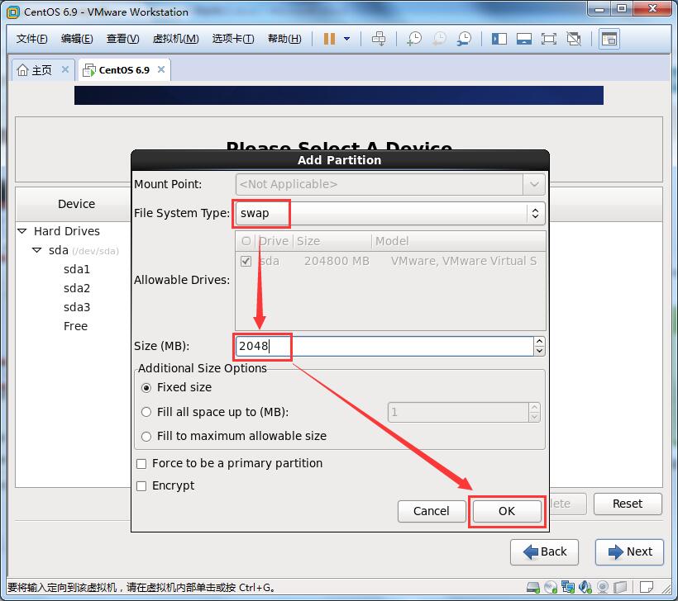The image size is (678, 601).
Task: Click the VMware Workstation title bar icon
Action: click(x=13, y=12)
